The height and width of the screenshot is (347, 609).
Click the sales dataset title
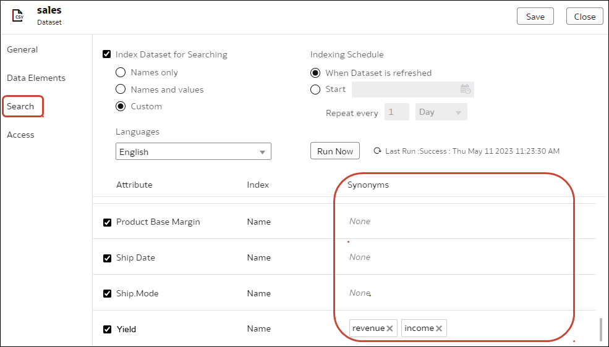pyautogui.click(x=49, y=10)
